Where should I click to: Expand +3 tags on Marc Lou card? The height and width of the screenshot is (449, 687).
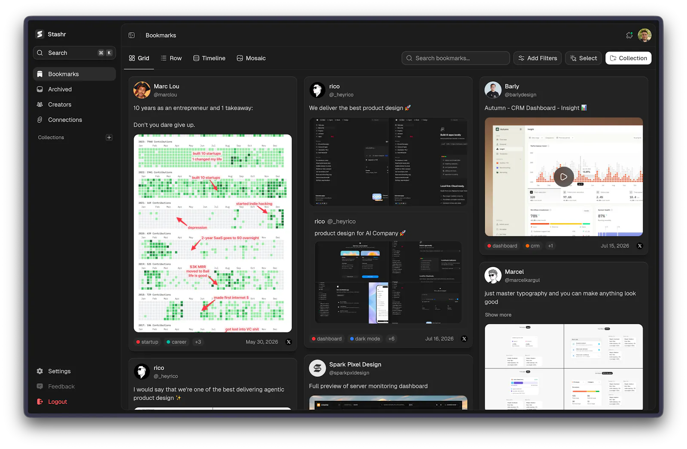(198, 342)
